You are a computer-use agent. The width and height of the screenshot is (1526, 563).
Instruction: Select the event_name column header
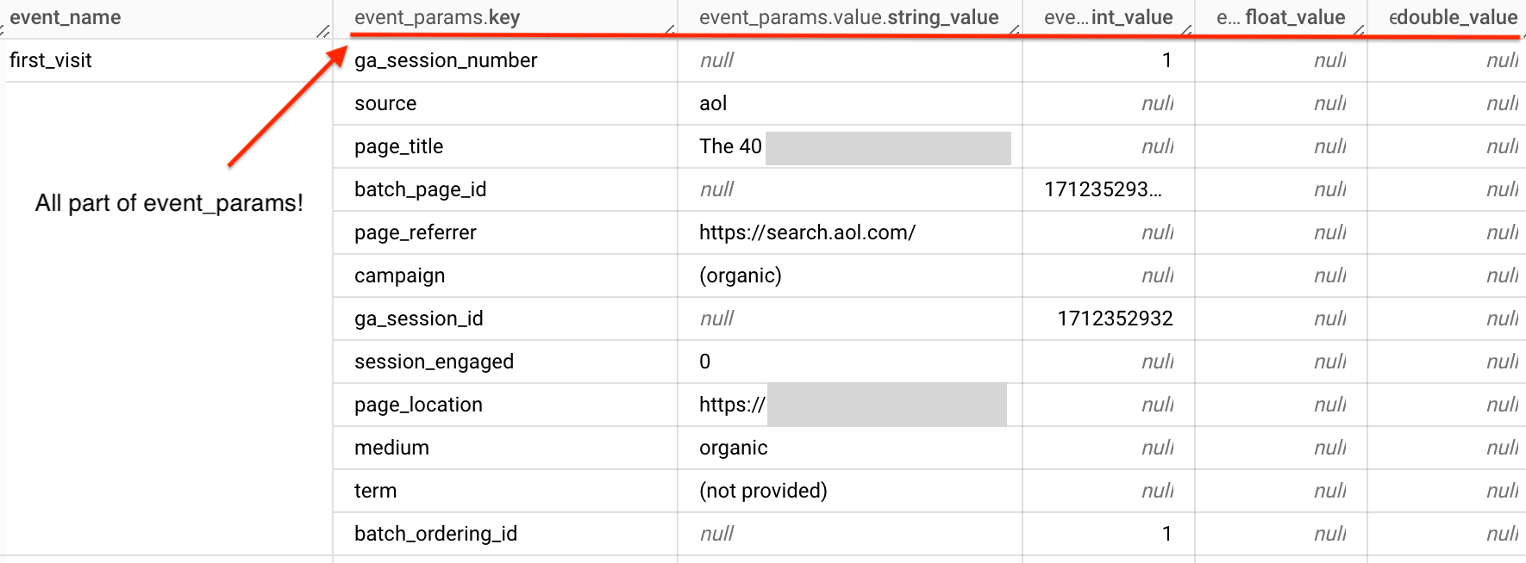coord(66,17)
